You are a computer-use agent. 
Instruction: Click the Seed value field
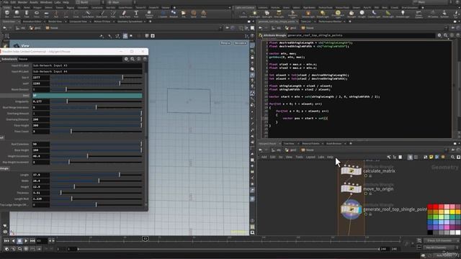click(x=87, y=96)
